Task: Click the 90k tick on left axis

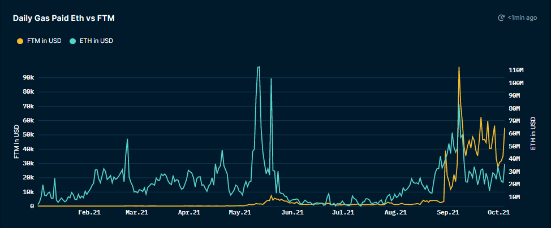Action: tap(27, 77)
